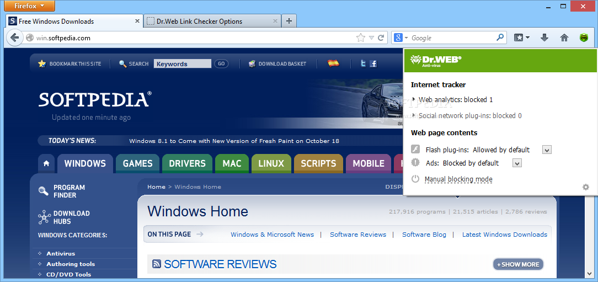The image size is (598, 282).
Task: Click the Dr.Web toolbar icon
Action: [584, 38]
